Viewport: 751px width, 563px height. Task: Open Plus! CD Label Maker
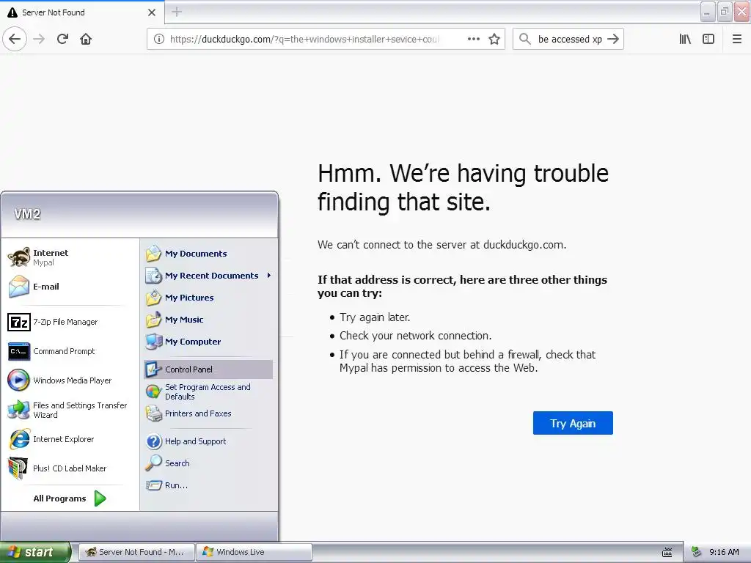pyautogui.click(x=70, y=468)
